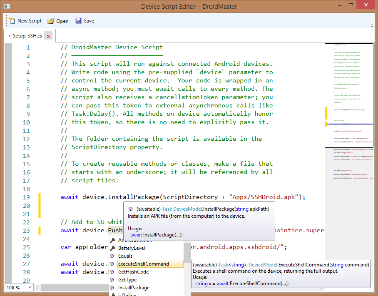Click line number 1 in gutter

(28, 47)
